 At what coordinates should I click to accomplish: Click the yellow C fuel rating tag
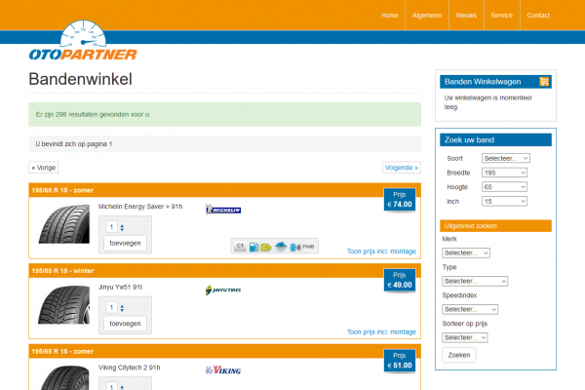(x=265, y=247)
